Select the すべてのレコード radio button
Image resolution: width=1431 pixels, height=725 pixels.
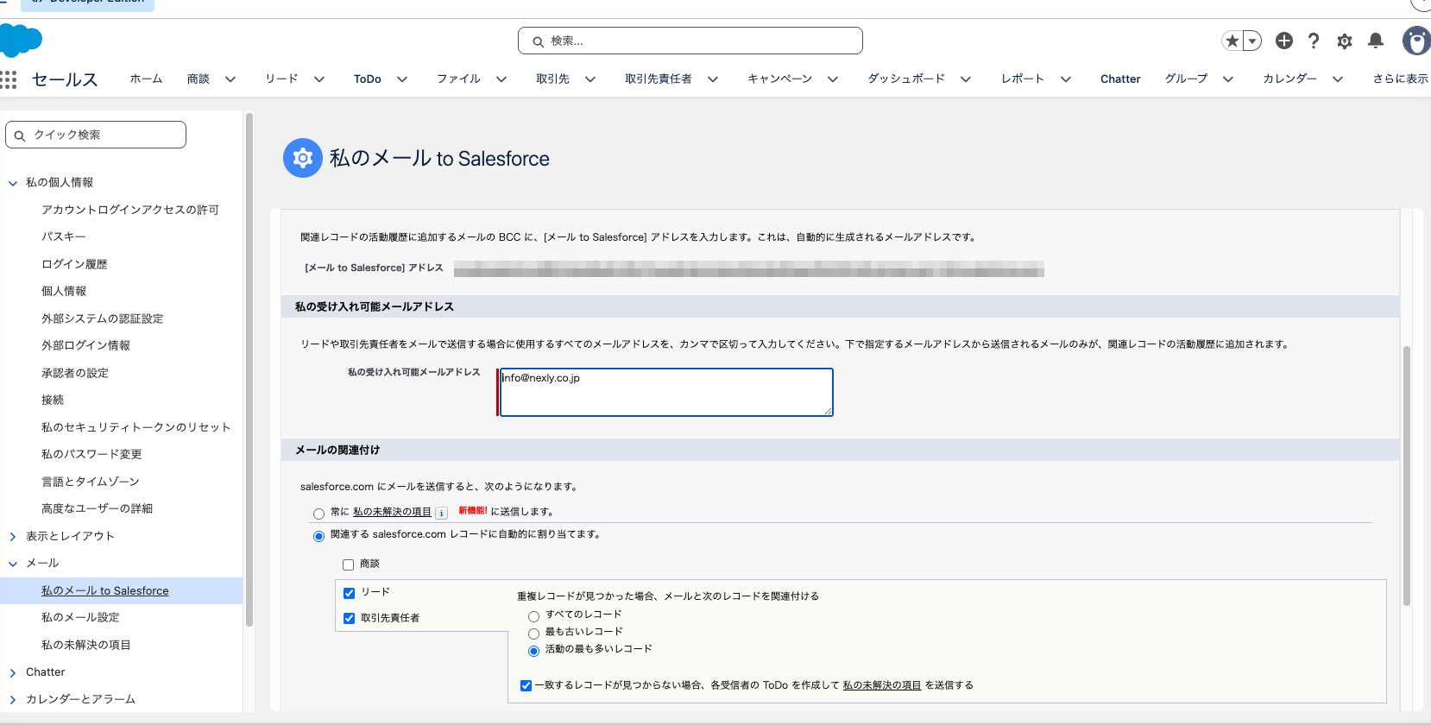click(x=534, y=616)
